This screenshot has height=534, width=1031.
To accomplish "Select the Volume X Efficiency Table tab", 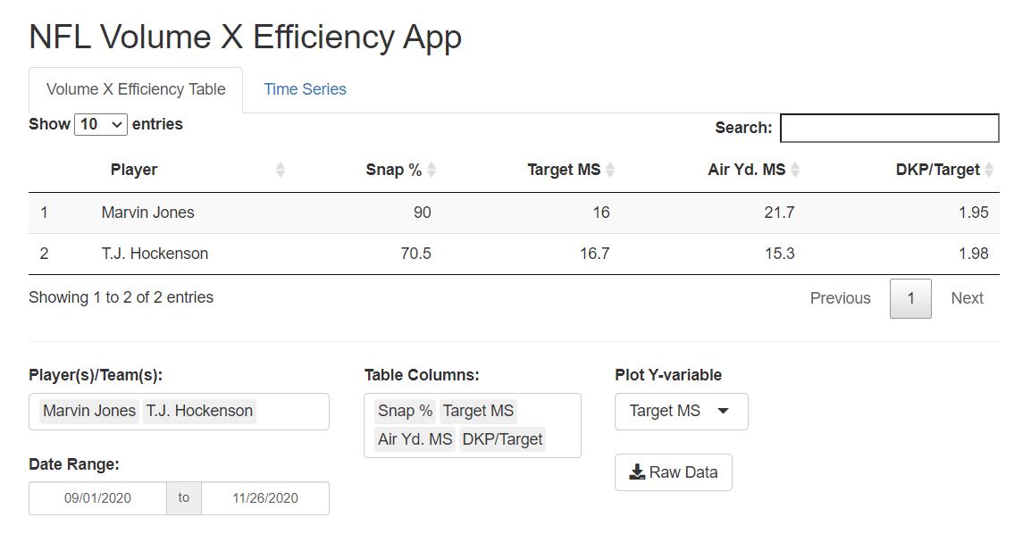I will coord(136,89).
